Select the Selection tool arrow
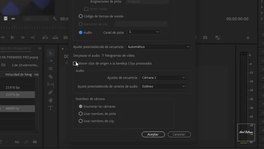 (51, 53)
